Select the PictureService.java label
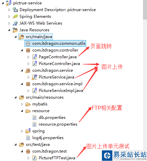 (x=57, y=77)
